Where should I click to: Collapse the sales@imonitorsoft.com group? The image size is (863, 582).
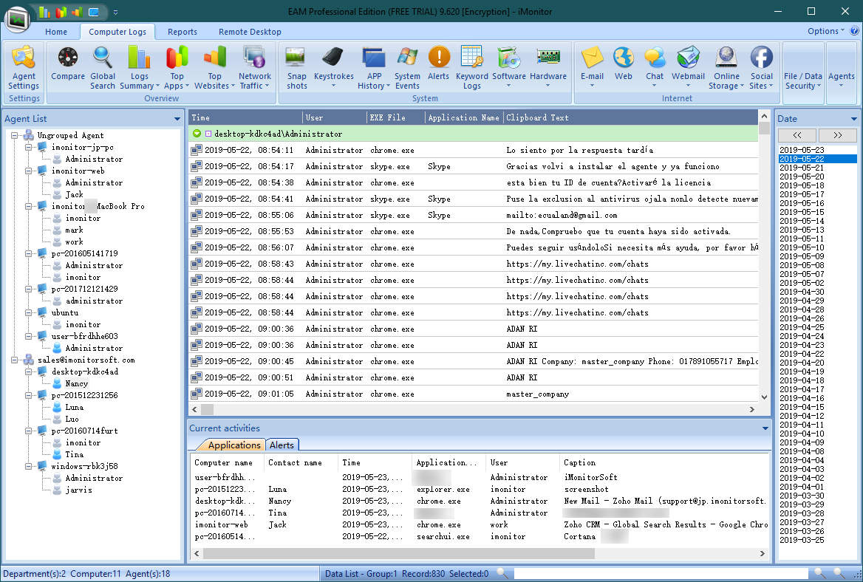[14, 360]
